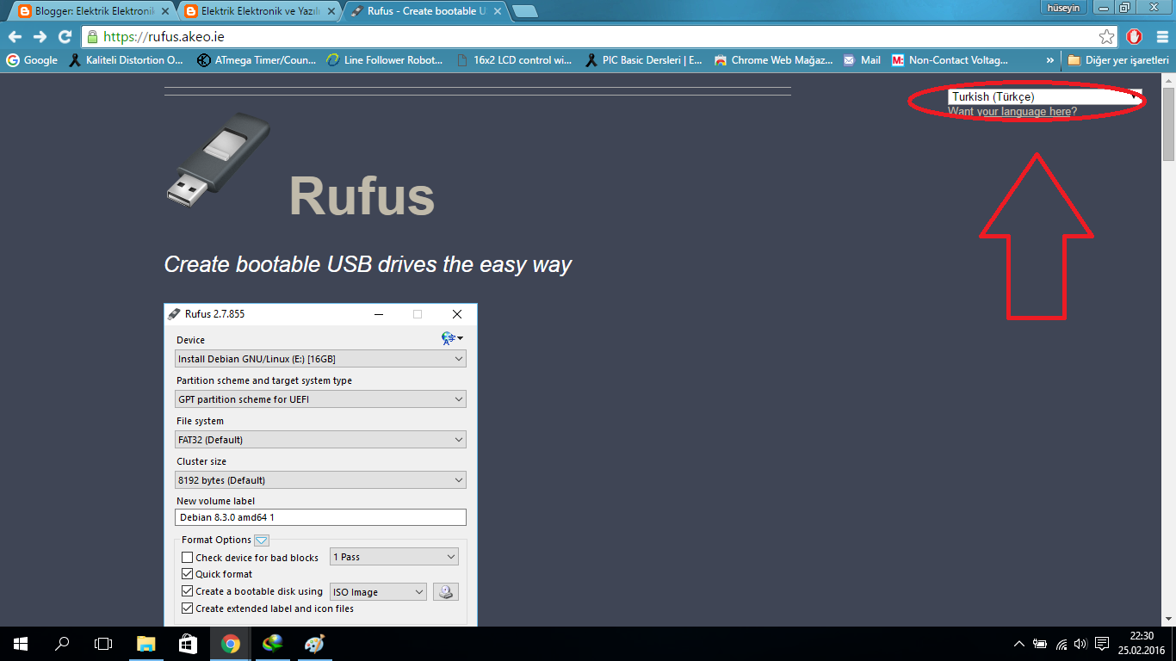The height and width of the screenshot is (661, 1176).
Task: Open the Action Center notifications icon
Action: (x=1102, y=644)
